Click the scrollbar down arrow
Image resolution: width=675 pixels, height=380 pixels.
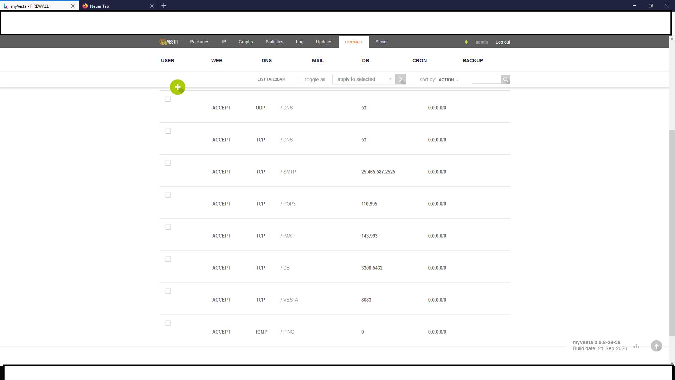click(x=672, y=363)
